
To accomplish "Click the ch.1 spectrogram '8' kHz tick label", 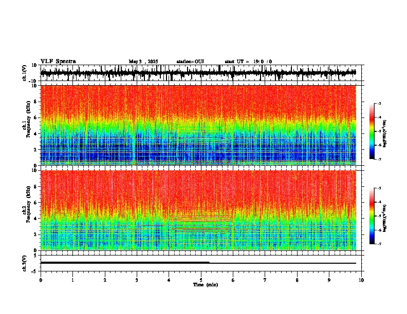I will 36,102.
